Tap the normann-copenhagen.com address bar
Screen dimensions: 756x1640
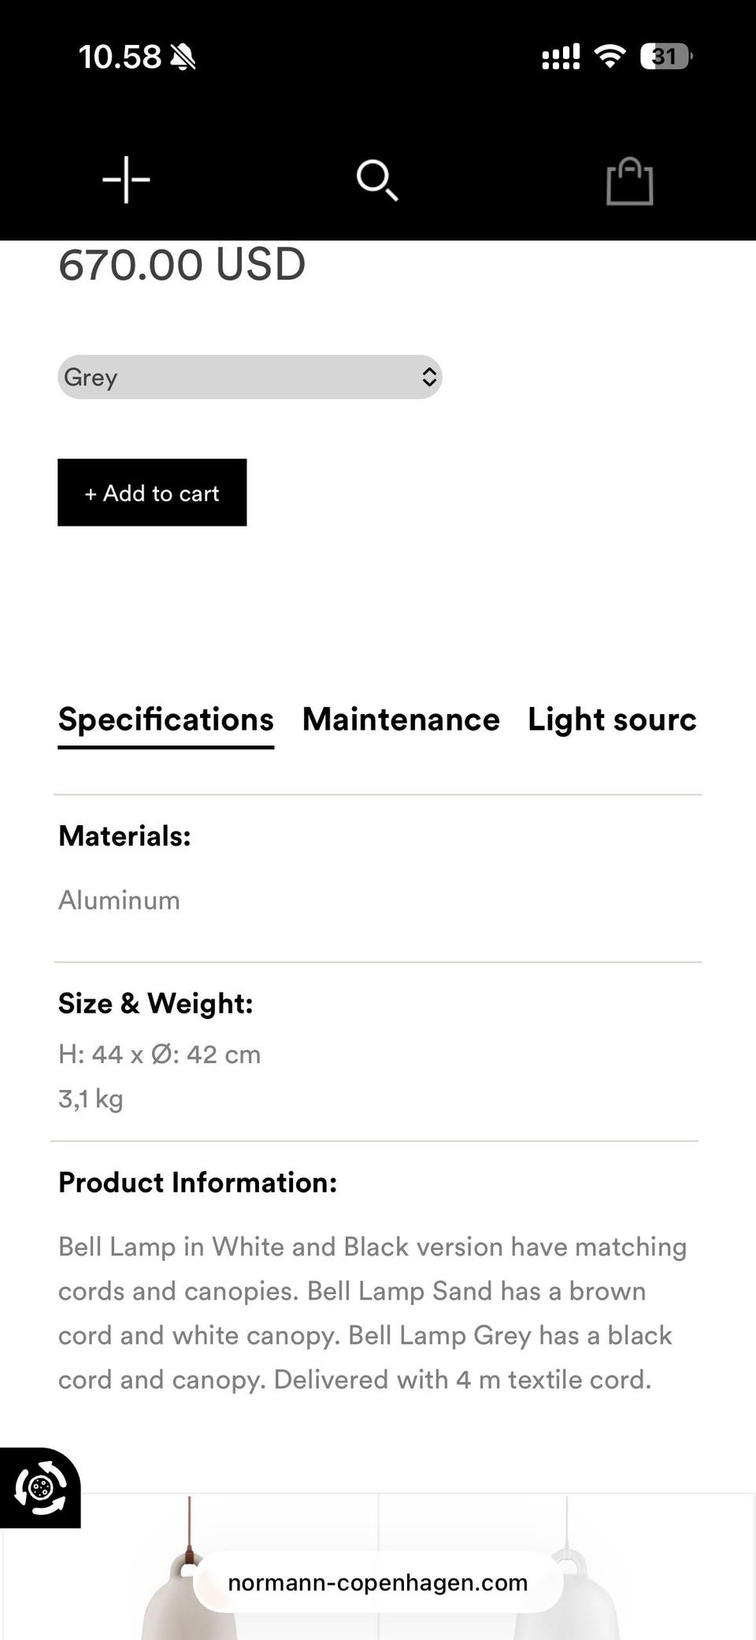pos(378,1582)
